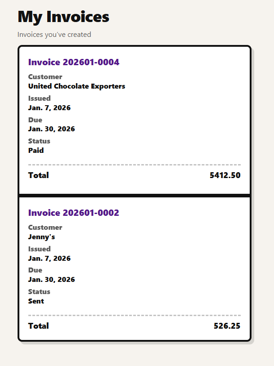Select customer United Chocolate Exporters
The width and height of the screenshot is (274, 366).
tap(76, 86)
